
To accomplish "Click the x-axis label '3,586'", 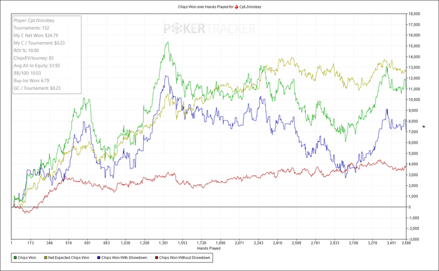I will click(x=406, y=243).
